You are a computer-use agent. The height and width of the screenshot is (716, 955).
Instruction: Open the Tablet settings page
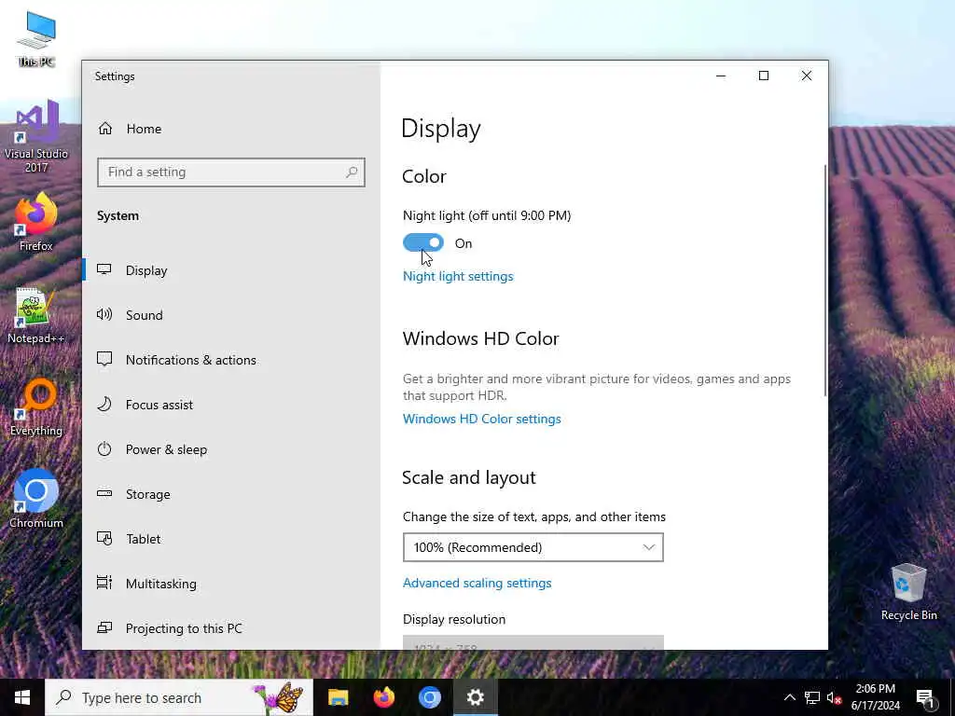coord(143,539)
